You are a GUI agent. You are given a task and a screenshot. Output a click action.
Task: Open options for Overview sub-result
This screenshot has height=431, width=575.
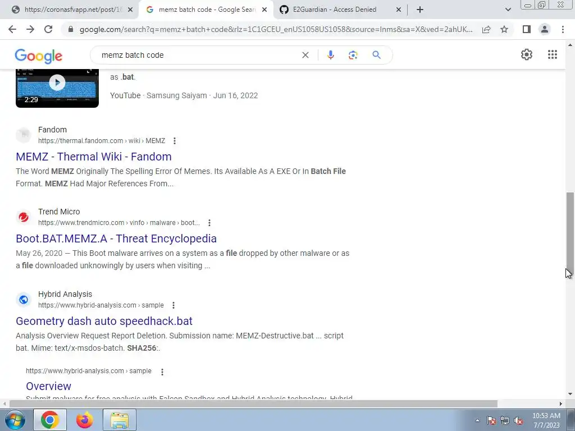coord(162,372)
